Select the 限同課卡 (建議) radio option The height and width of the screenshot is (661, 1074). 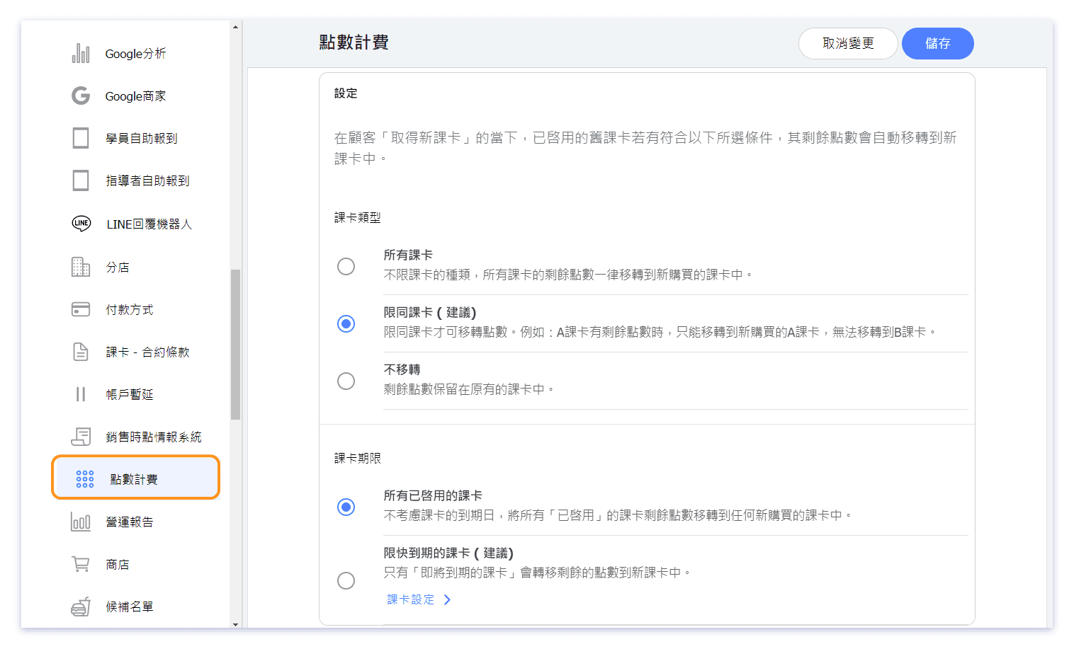[346, 323]
